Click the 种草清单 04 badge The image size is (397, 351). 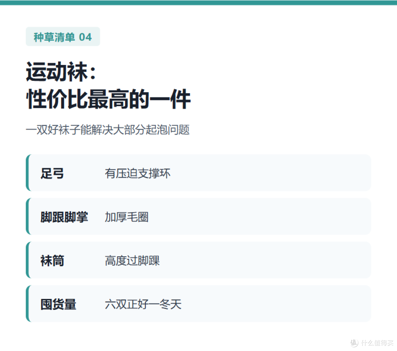click(63, 37)
